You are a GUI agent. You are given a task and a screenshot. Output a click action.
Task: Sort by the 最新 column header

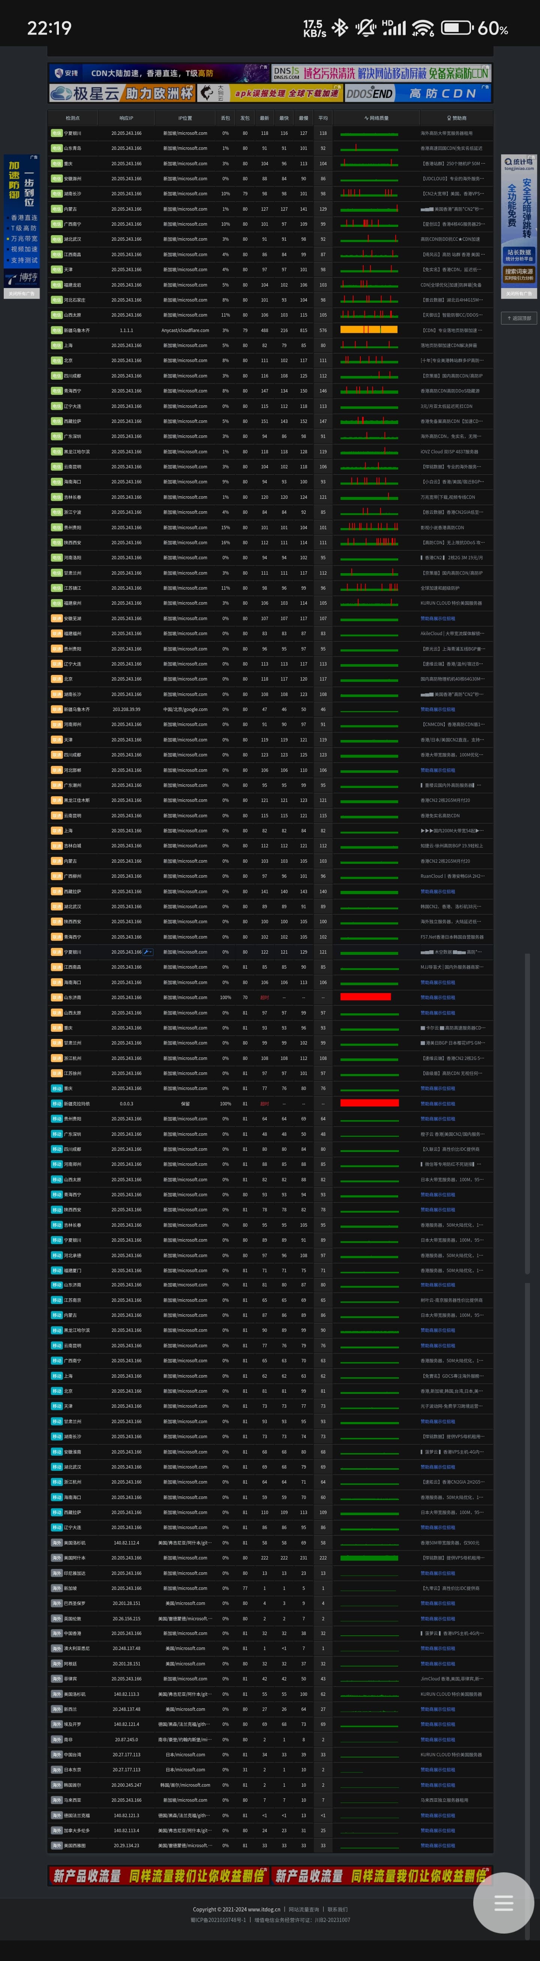265,118
